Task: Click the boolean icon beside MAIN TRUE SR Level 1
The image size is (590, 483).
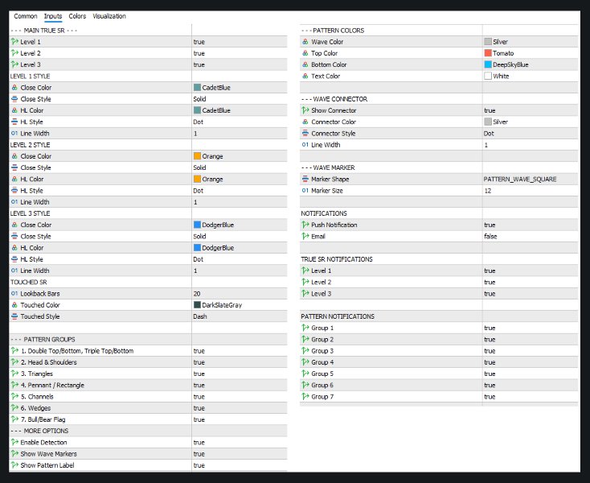Action: coord(14,41)
